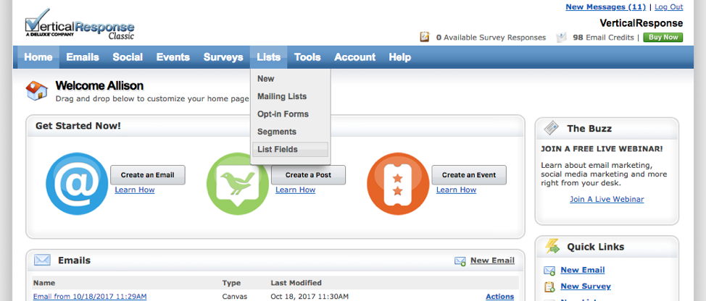Click the Quick Links New Survey link

point(586,287)
